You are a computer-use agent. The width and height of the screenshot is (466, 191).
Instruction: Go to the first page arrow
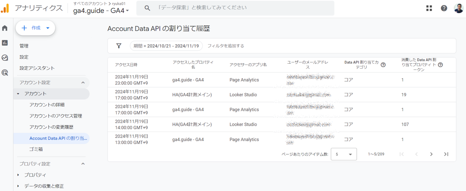click(402, 154)
